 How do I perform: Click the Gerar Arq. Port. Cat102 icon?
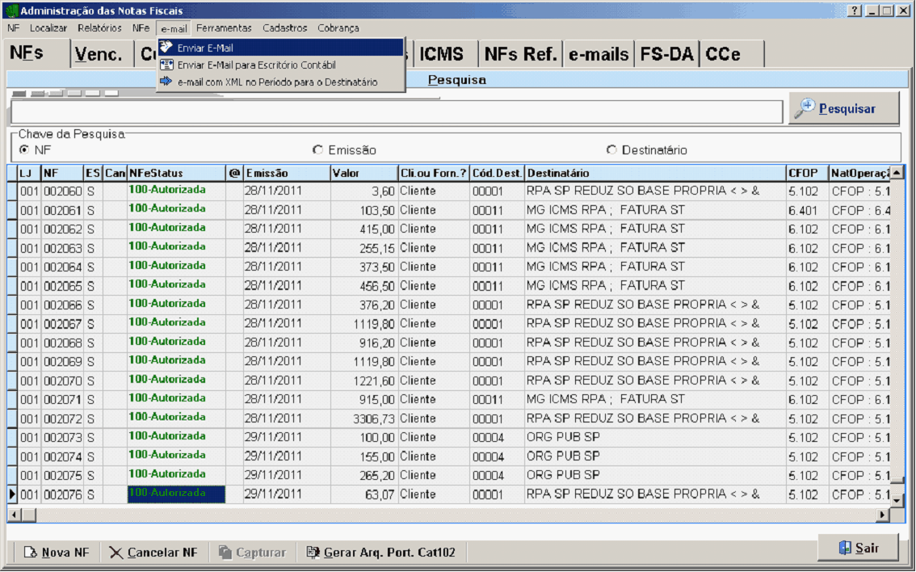pos(313,553)
